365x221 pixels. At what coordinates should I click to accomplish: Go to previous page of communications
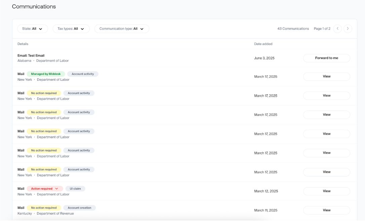click(337, 29)
